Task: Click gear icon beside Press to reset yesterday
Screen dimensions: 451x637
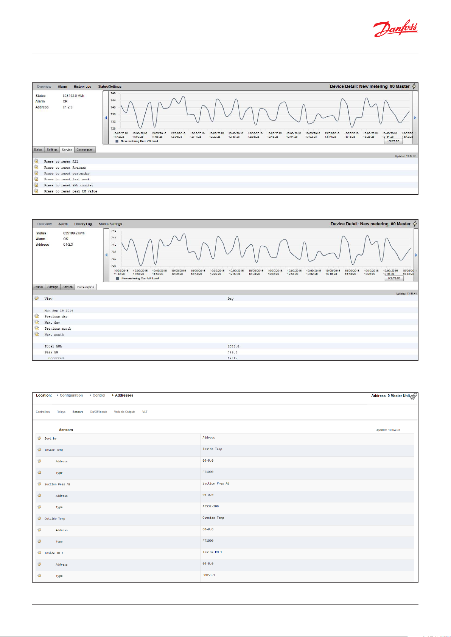Action: [x=36, y=173]
